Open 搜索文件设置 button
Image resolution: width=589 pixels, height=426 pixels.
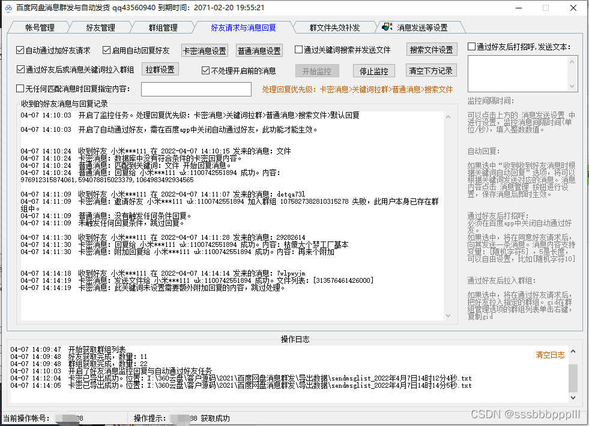coord(432,50)
